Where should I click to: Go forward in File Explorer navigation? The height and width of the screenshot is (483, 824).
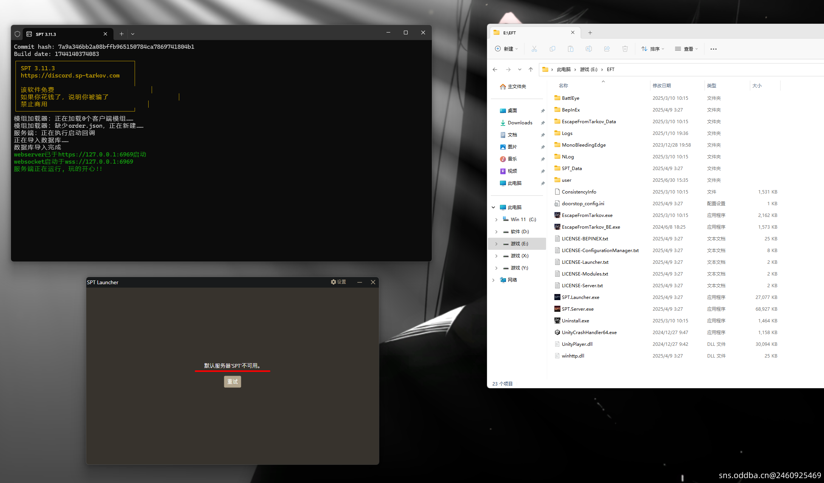pos(508,70)
